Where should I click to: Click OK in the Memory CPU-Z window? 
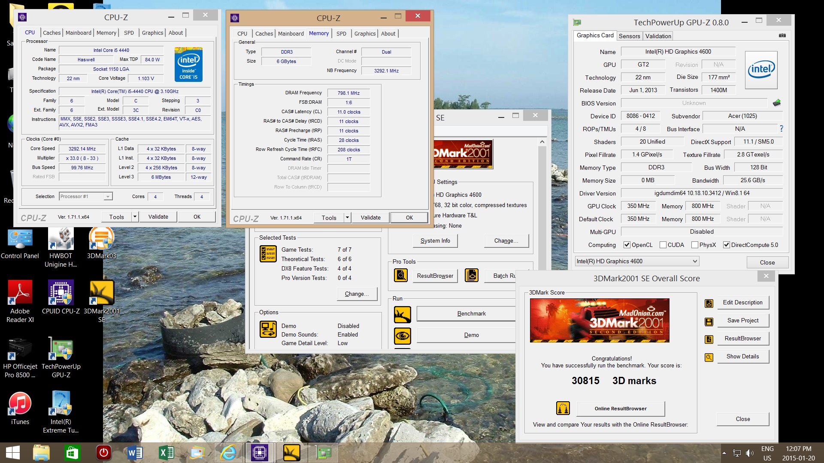click(409, 217)
